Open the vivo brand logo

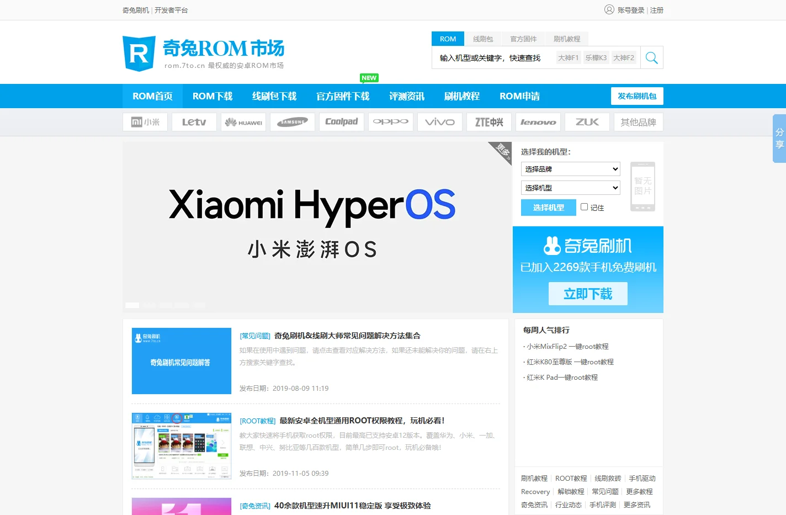click(440, 122)
